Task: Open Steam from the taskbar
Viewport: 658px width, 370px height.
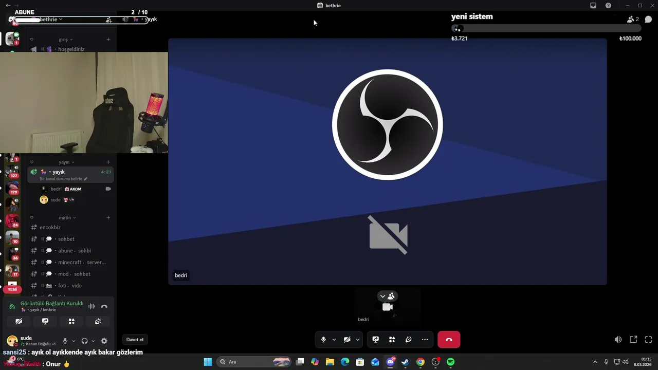Action: (x=405, y=362)
